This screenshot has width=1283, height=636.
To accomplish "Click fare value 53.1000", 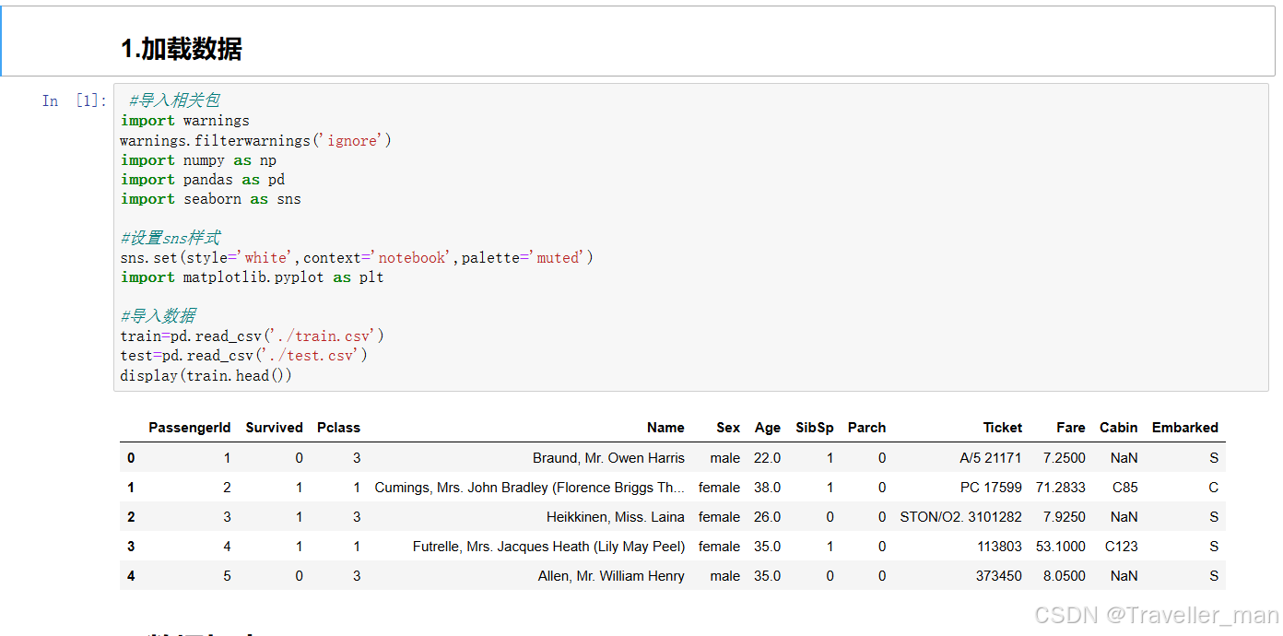I will pos(1061,547).
